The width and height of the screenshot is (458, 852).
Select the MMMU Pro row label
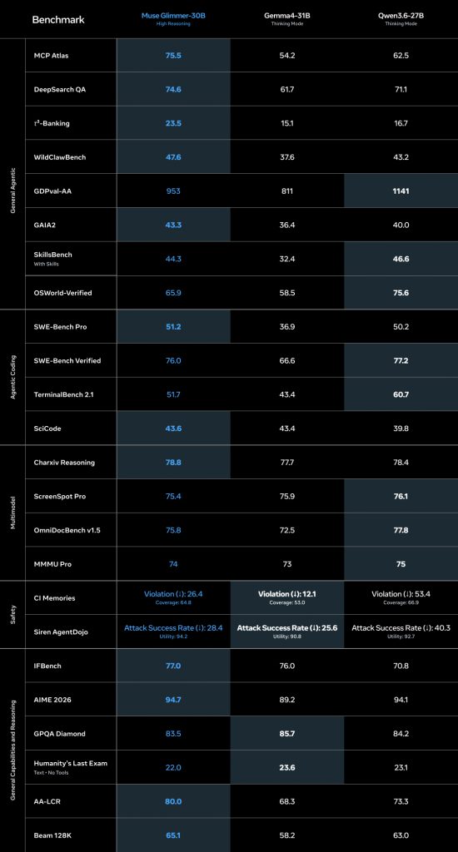pos(52,565)
